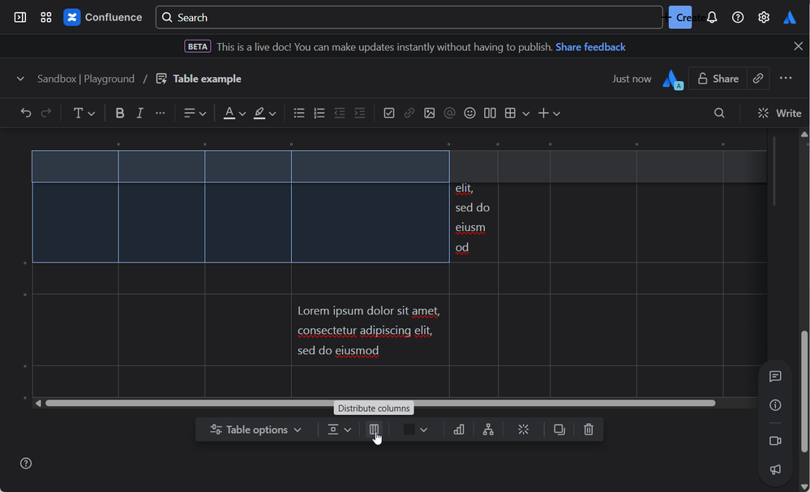This screenshot has width=810, height=492.
Task: Insert chart from table toolbar
Action: coord(459,430)
